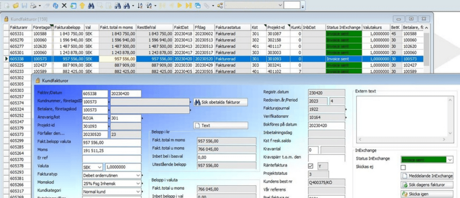Click the Valutakurs column header
The image size is (460, 198).
click(x=376, y=27)
